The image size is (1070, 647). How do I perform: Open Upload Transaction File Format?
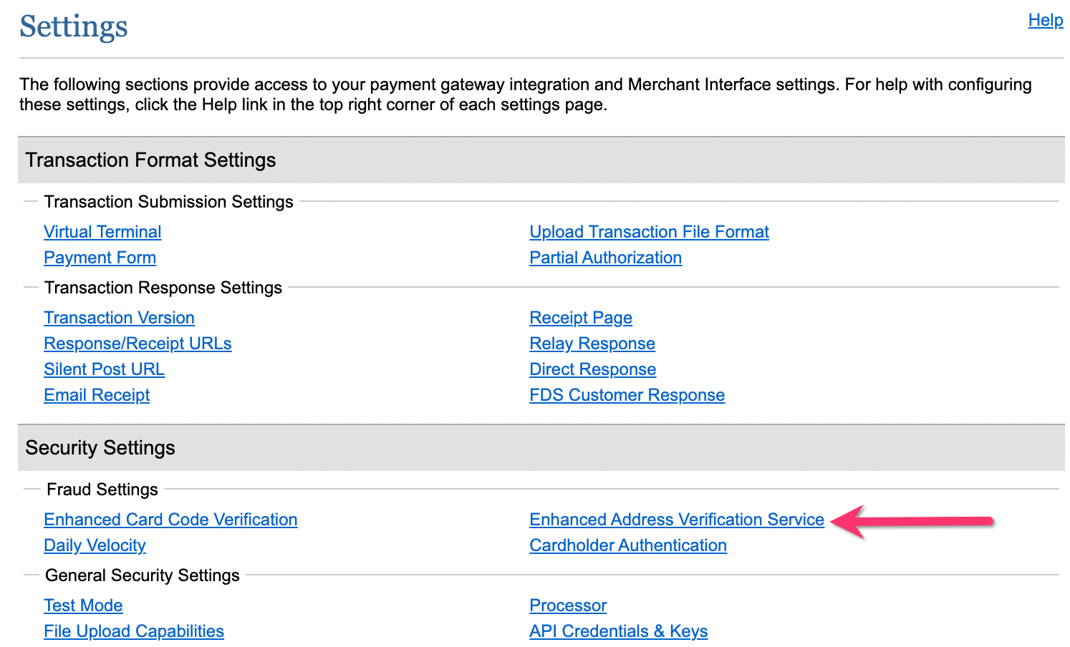click(x=649, y=232)
